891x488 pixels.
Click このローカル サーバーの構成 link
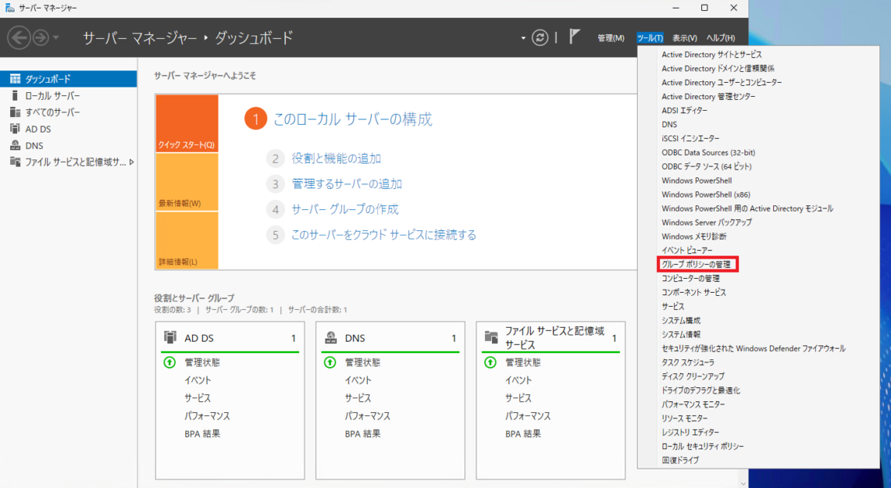[353, 119]
